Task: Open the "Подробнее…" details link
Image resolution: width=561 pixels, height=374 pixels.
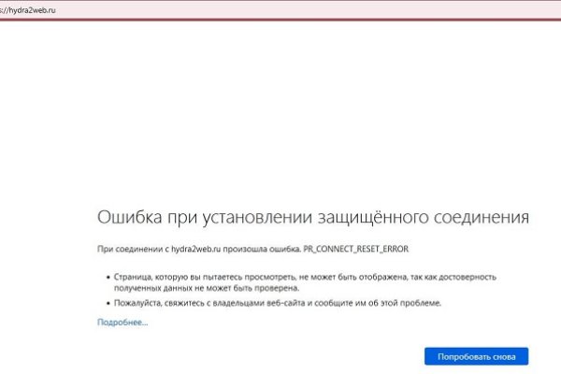Action: coord(122,323)
